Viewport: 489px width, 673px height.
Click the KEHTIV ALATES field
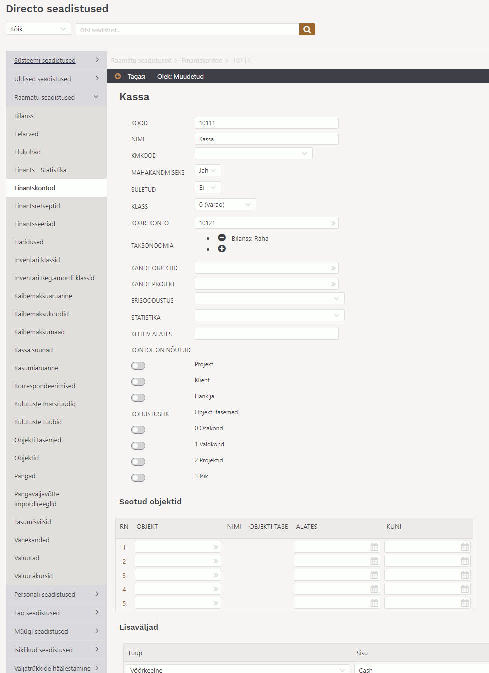coord(267,334)
